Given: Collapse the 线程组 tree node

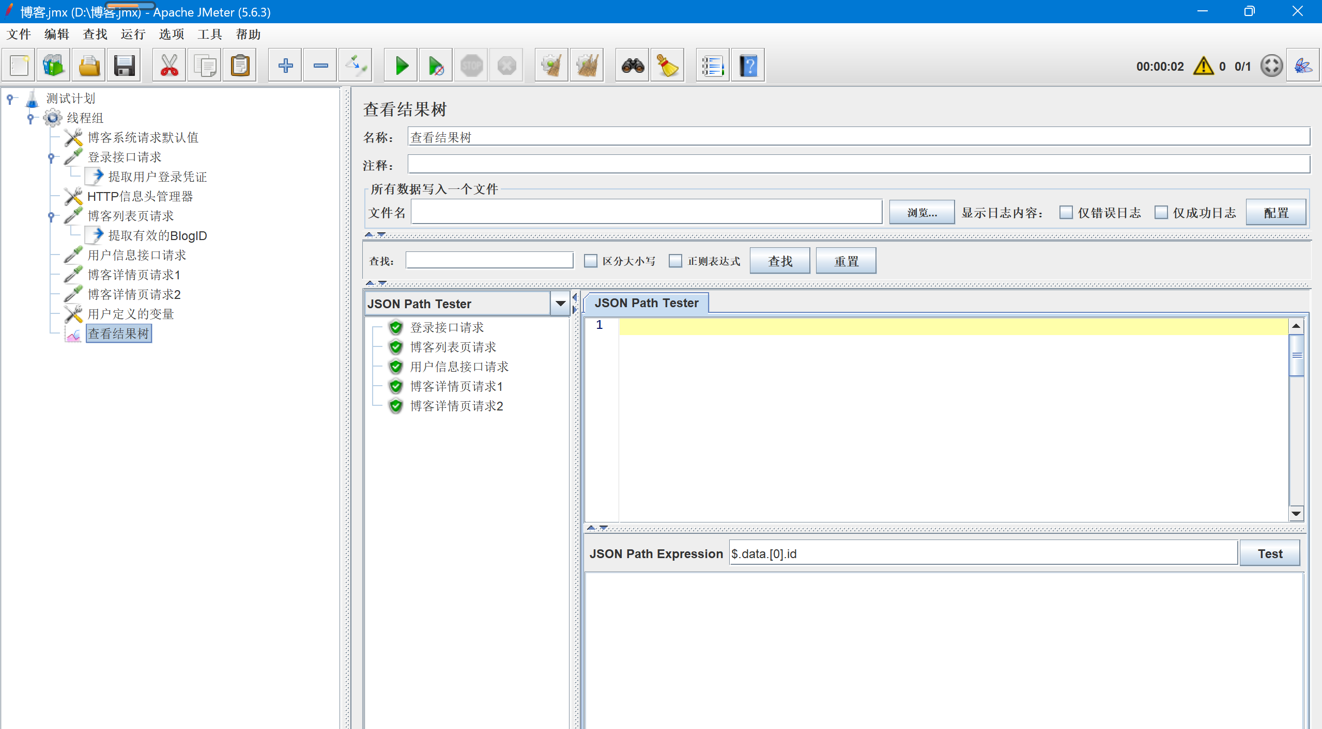Looking at the screenshot, I should coord(30,118).
